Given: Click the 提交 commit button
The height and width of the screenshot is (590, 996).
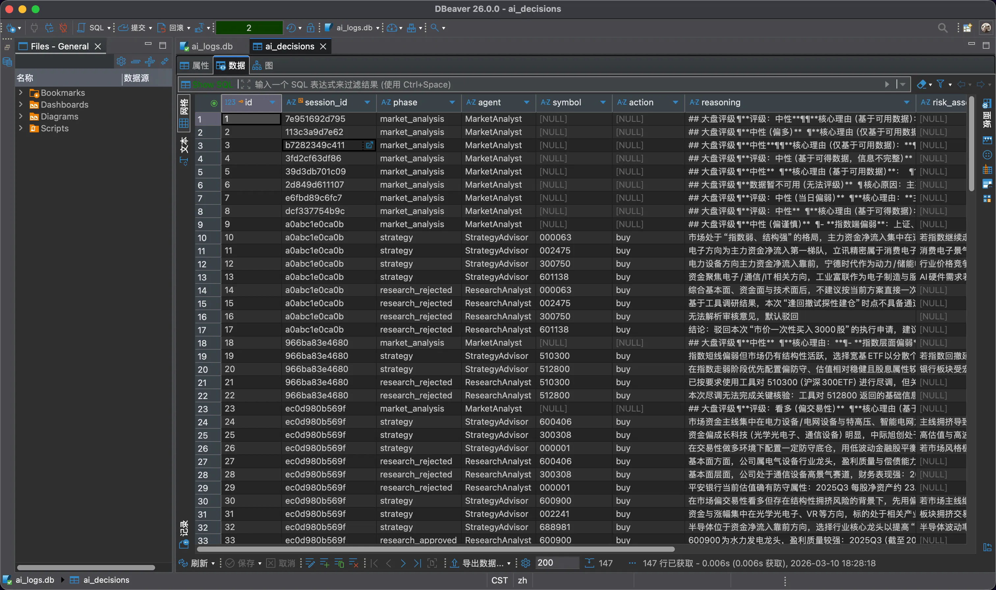Looking at the screenshot, I should pos(134,28).
